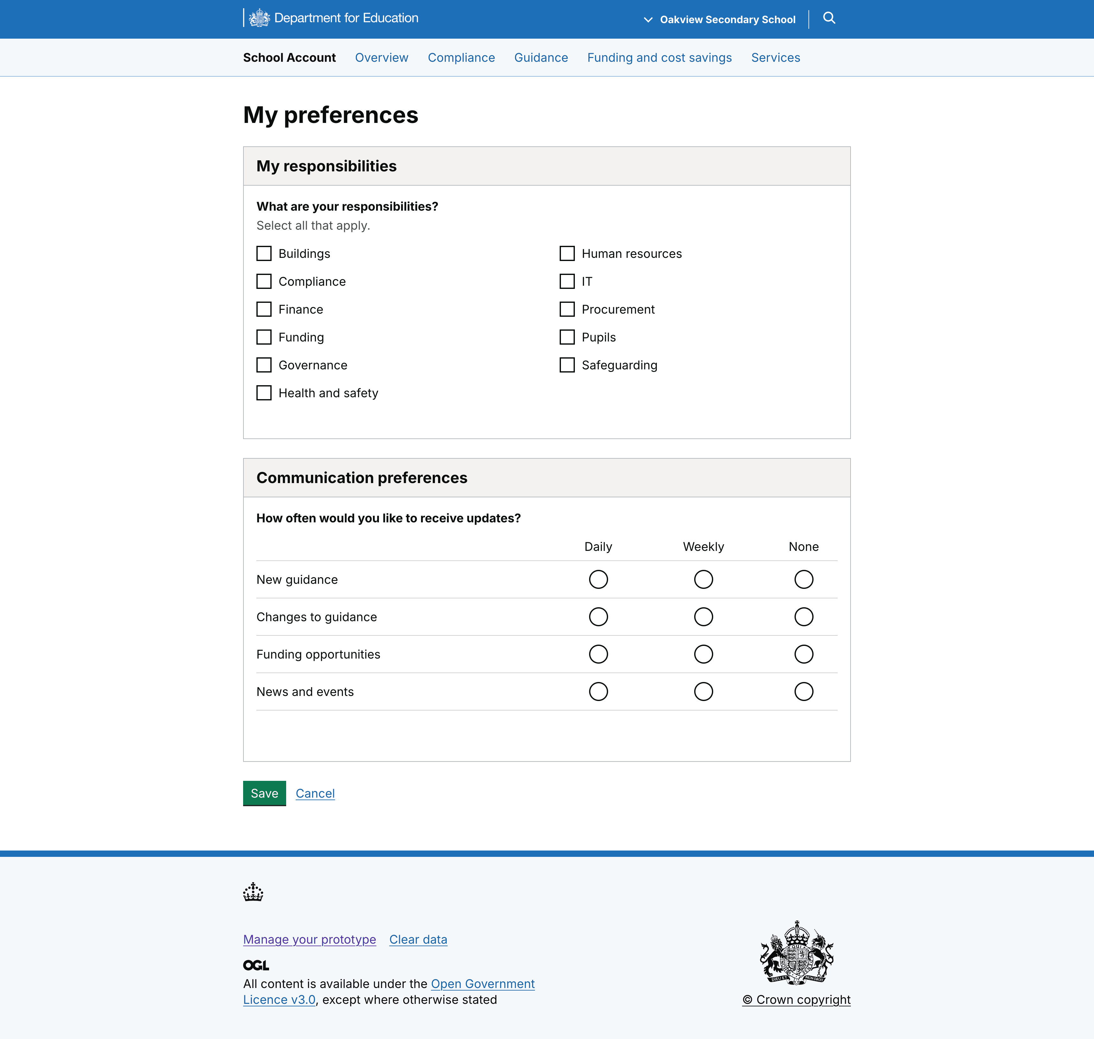Select Daily for News and events
The width and height of the screenshot is (1094, 1039).
pos(598,691)
